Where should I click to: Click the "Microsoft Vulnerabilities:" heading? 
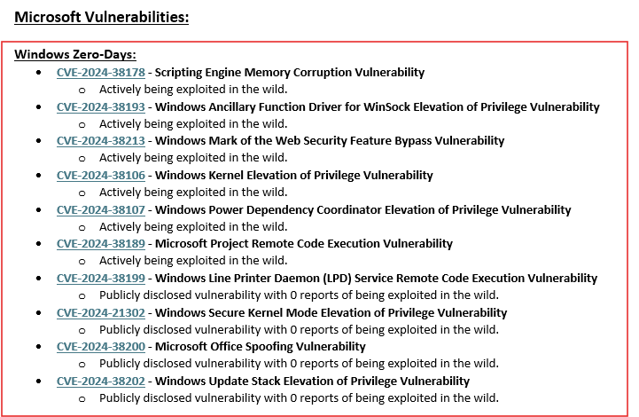point(101,17)
